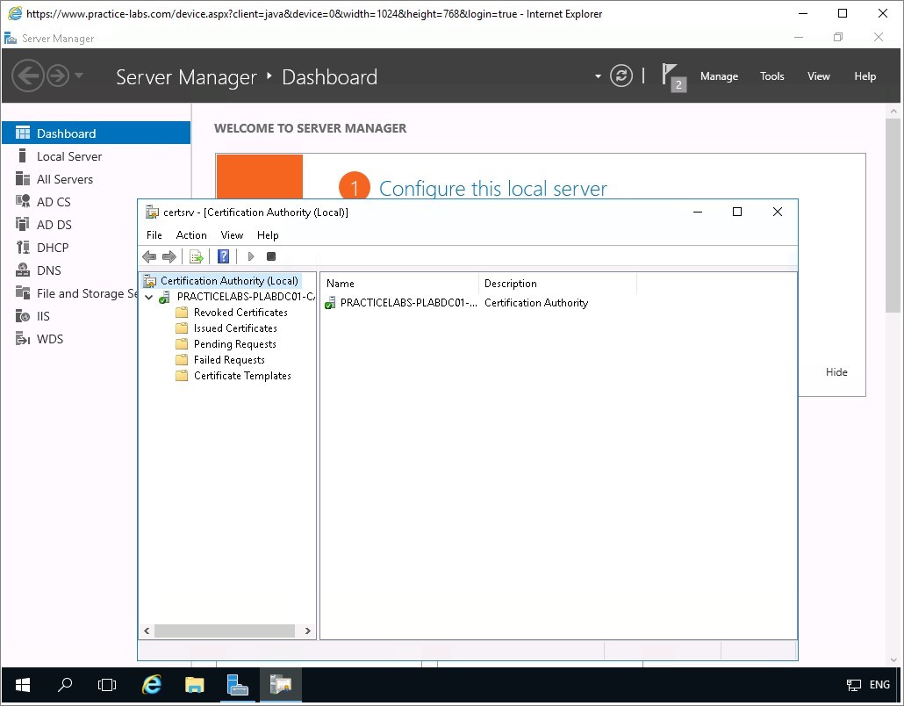Start the CA service with play icon
Image resolution: width=904 pixels, height=706 pixels.
click(251, 256)
